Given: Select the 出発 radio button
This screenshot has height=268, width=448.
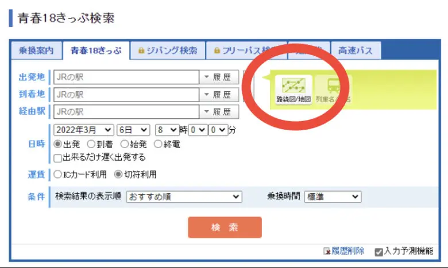Looking at the screenshot, I should 57,144.
